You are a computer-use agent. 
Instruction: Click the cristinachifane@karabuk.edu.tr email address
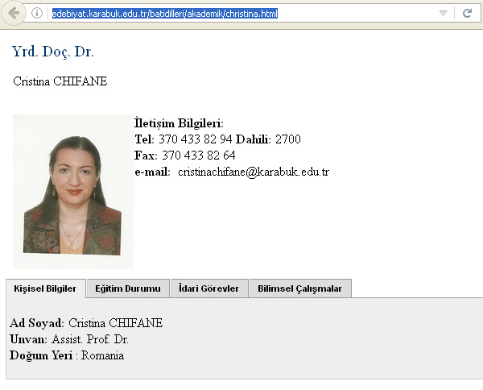click(x=254, y=172)
